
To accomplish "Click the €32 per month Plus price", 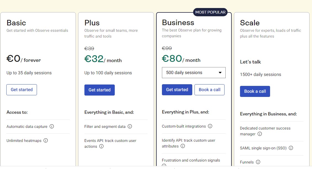I will 103,59.
